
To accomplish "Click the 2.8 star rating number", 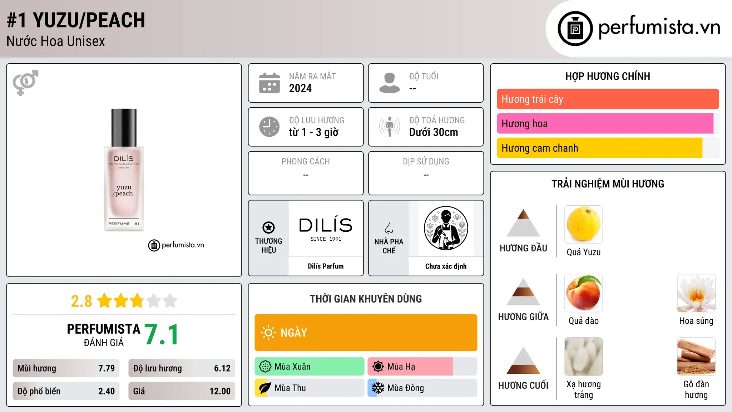I will [x=81, y=301].
